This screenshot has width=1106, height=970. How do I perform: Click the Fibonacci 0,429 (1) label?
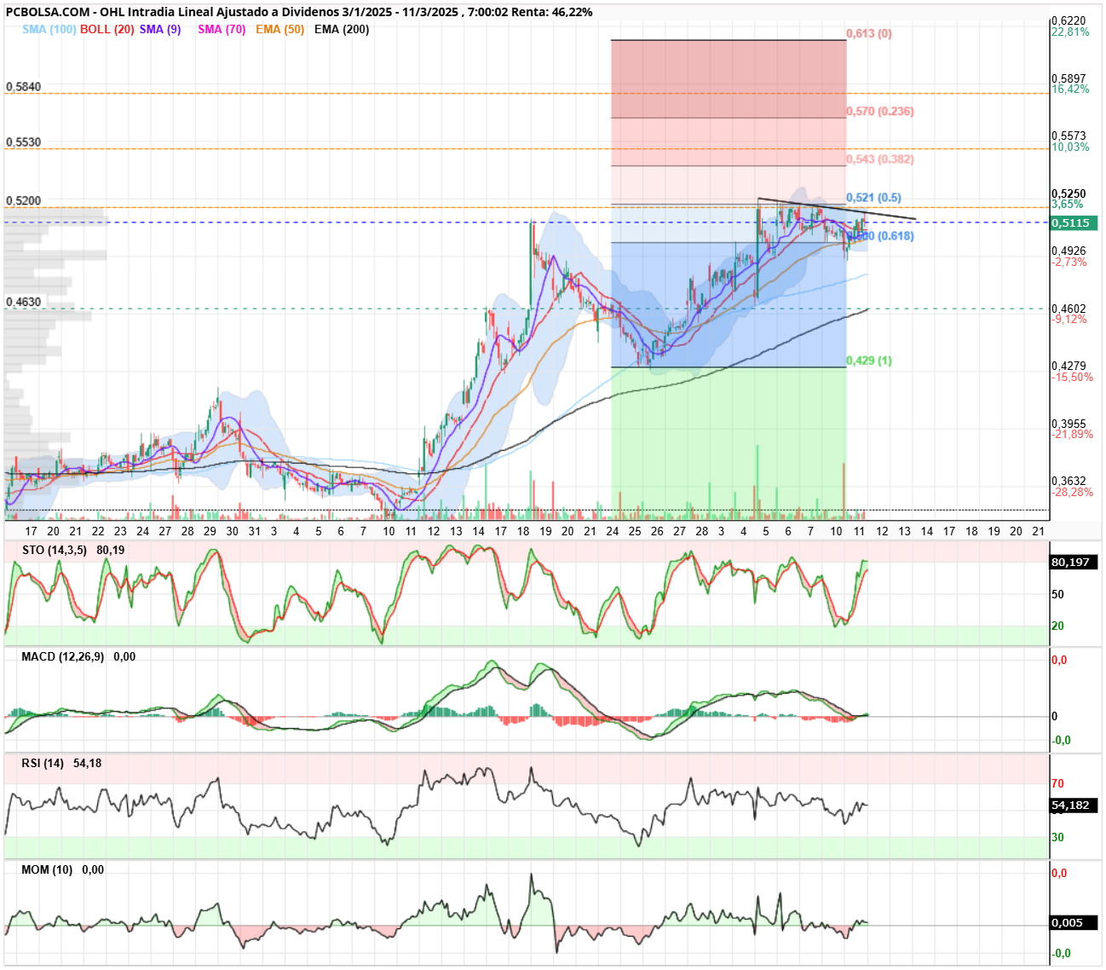(869, 361)
